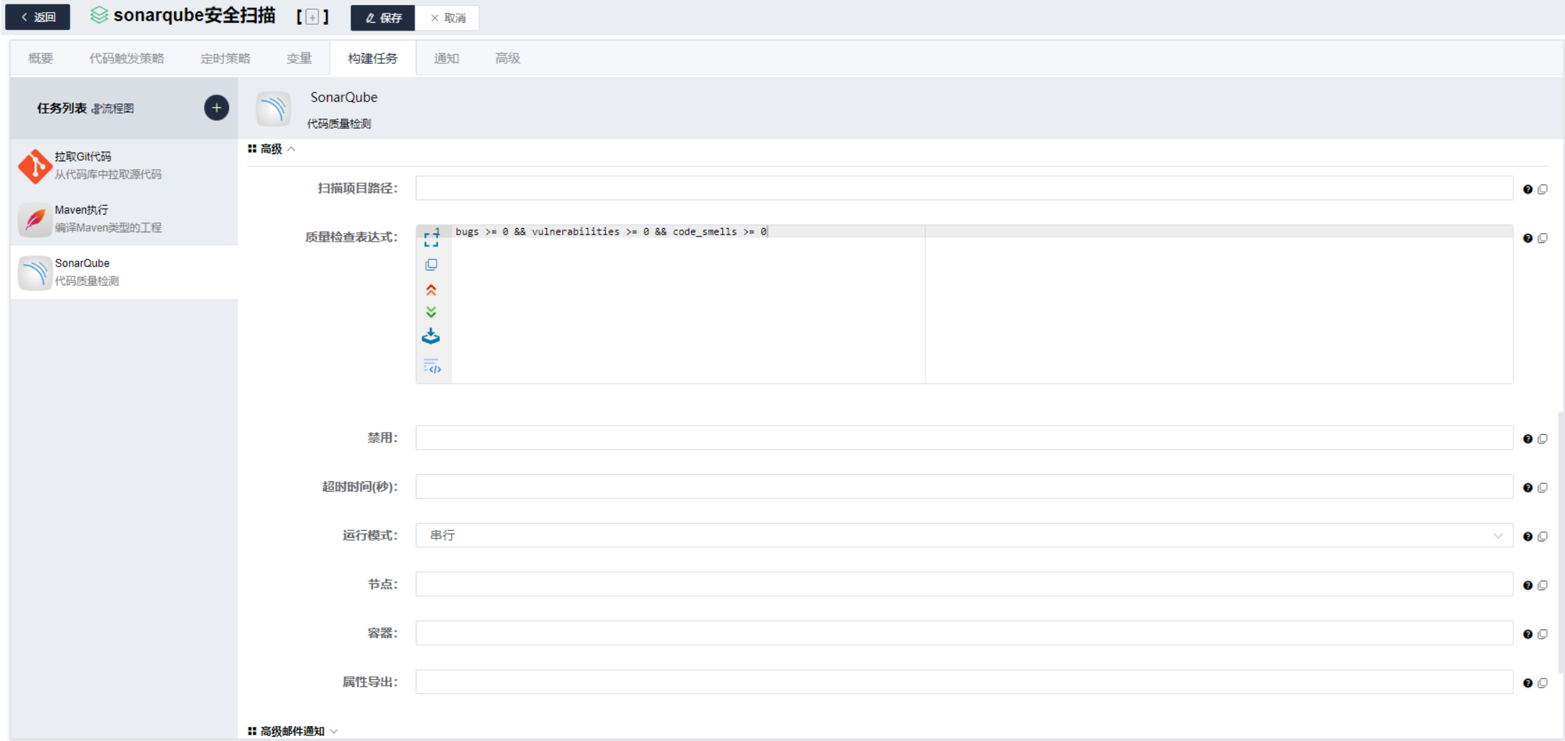Collapse the 高级 section

point(291,148)
